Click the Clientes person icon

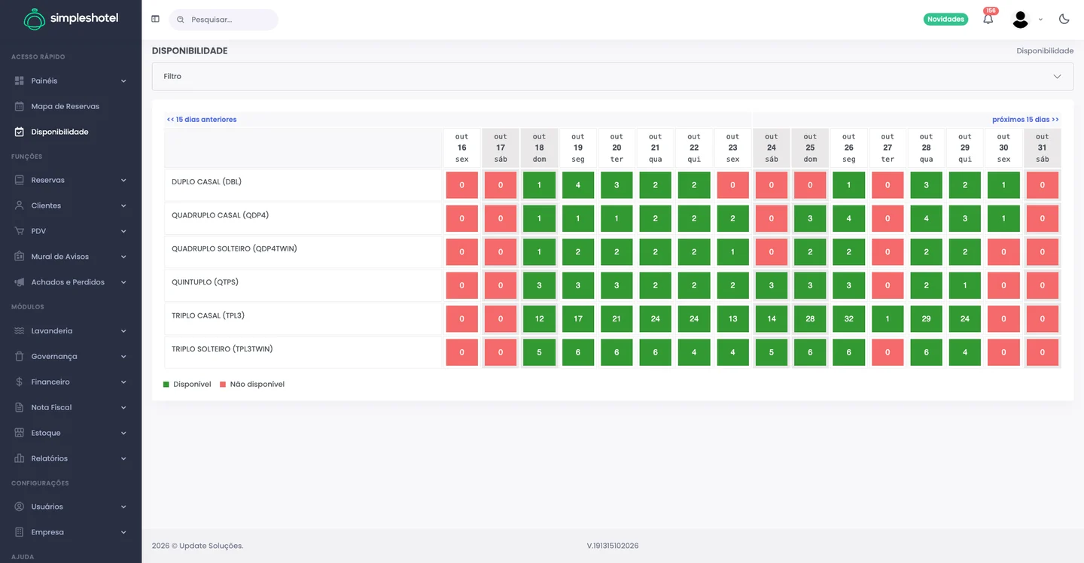tap(20, 205)
